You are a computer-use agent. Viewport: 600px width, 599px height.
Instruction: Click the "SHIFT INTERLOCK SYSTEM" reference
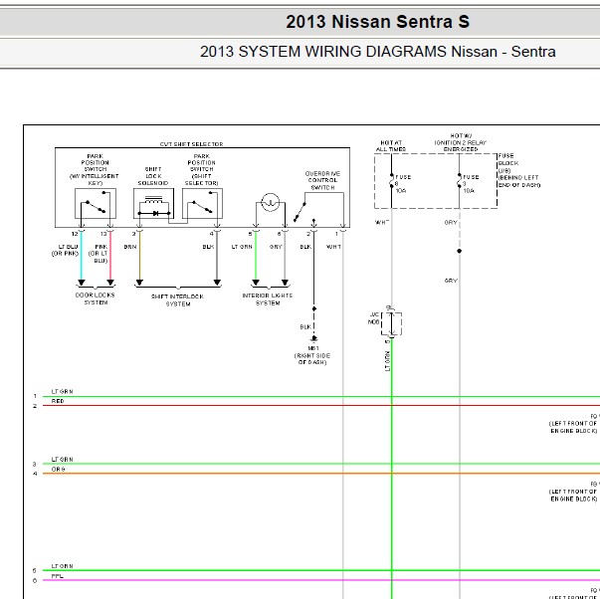point(177,300)
